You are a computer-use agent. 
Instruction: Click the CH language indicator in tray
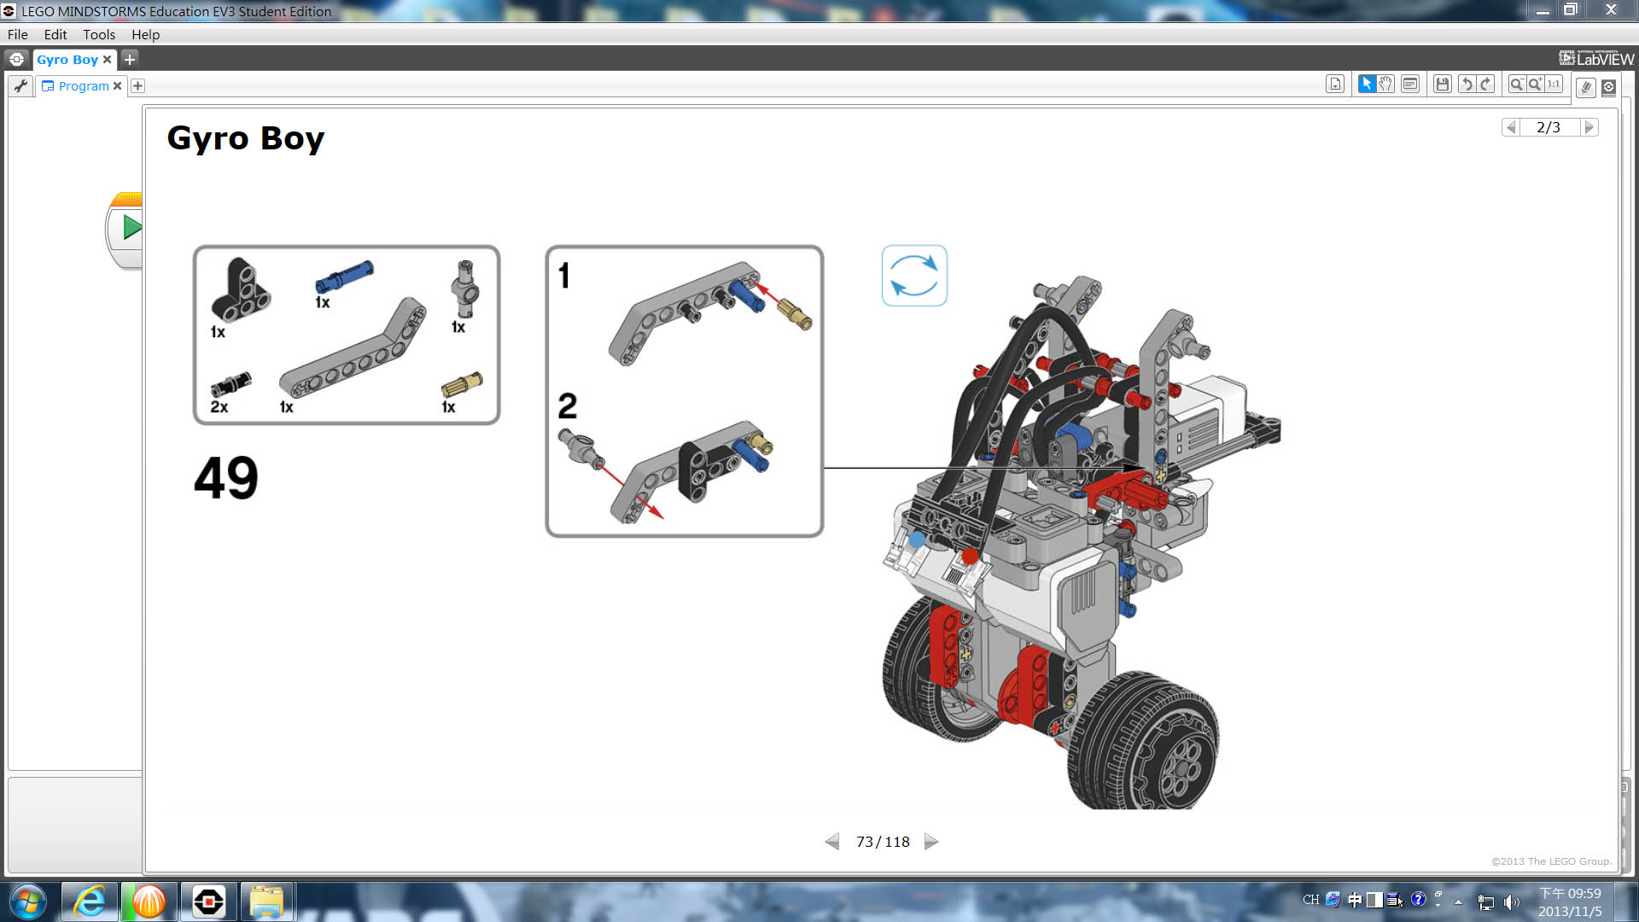[1310, 900]
